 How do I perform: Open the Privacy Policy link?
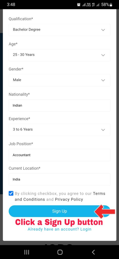point(69,199)
